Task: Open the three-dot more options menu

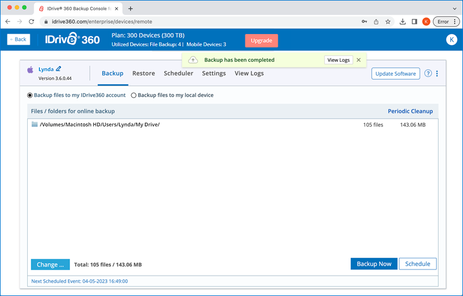Action: tap(437, 73)
